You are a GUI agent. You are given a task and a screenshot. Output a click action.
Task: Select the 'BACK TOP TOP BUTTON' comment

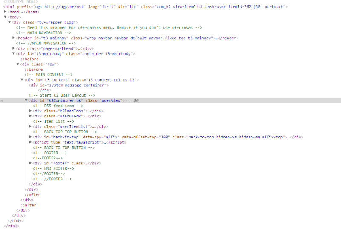point(65,132)
